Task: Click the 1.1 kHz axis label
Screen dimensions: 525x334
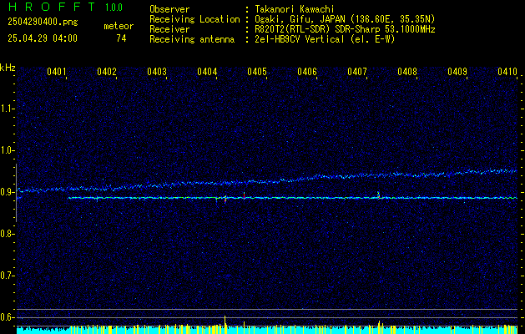Action: click(7, 109)
